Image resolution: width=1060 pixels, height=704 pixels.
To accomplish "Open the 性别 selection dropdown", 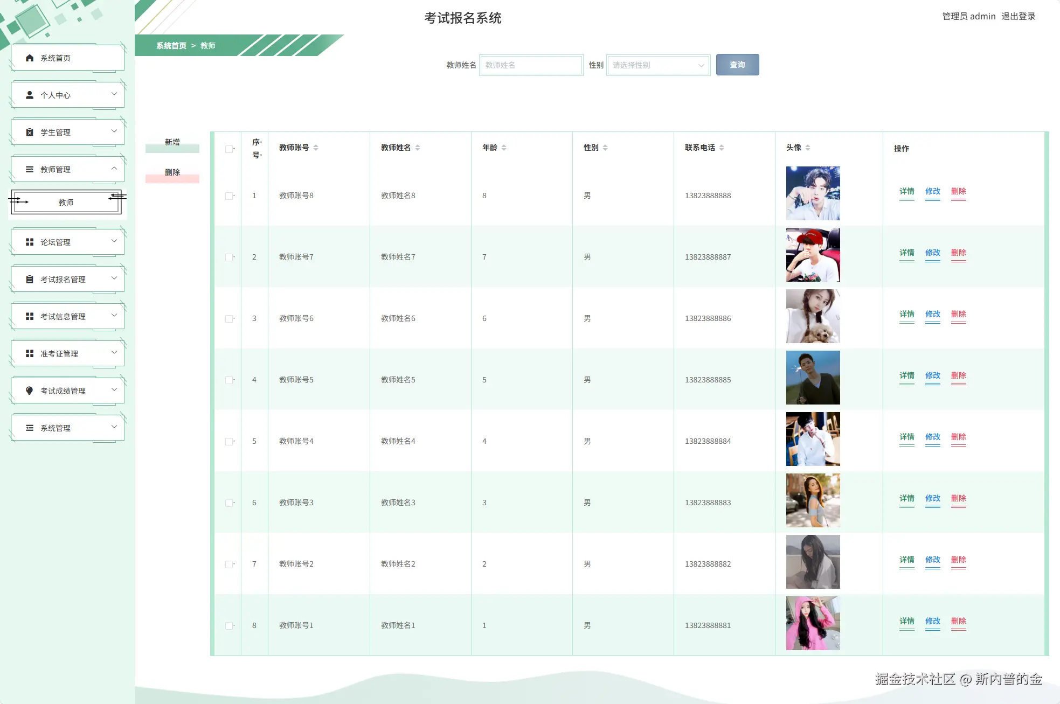I will click(x=658, y=65).
